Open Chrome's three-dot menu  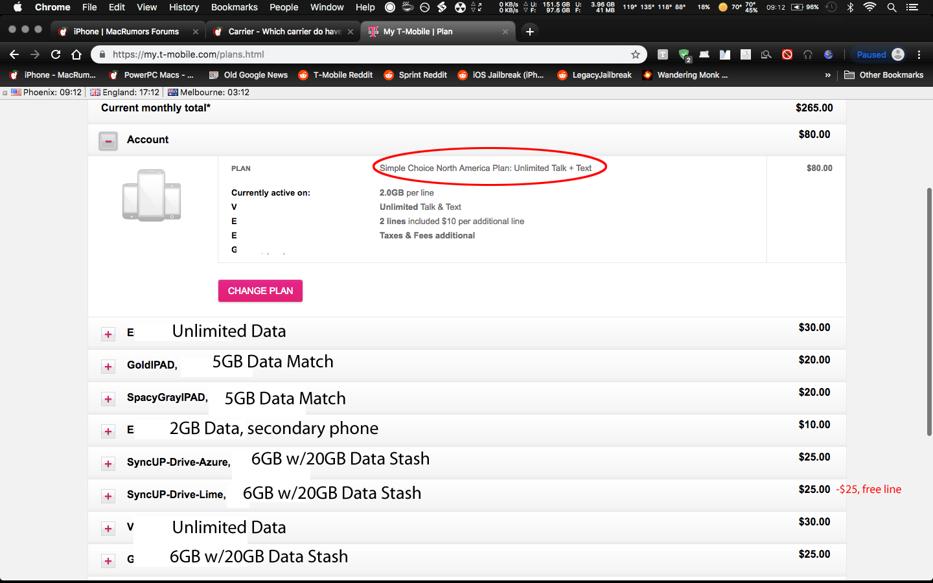coord(919,54)
